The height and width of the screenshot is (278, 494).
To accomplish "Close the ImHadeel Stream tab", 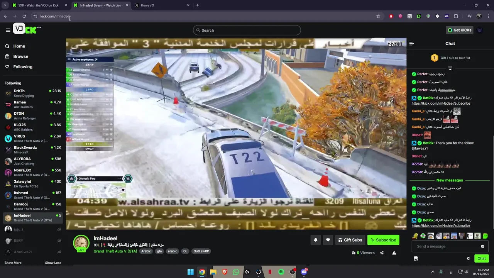I will click(x=127, y=5).
